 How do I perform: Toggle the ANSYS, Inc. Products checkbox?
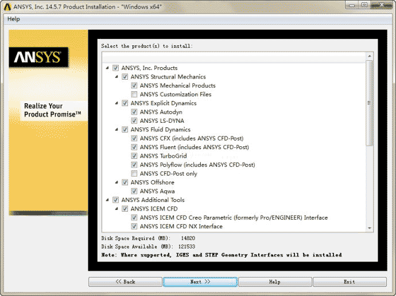116,68
